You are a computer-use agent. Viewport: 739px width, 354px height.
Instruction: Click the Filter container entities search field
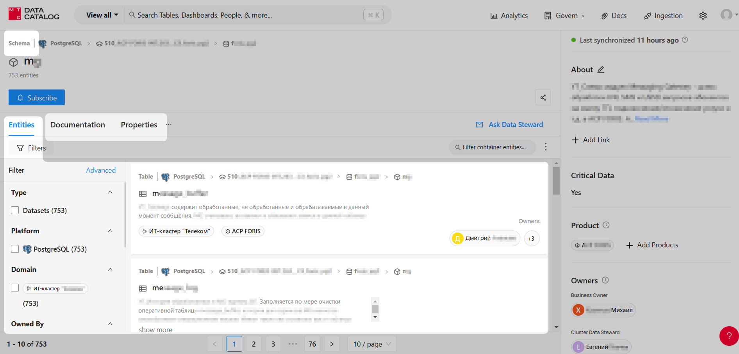click(493, 147)
